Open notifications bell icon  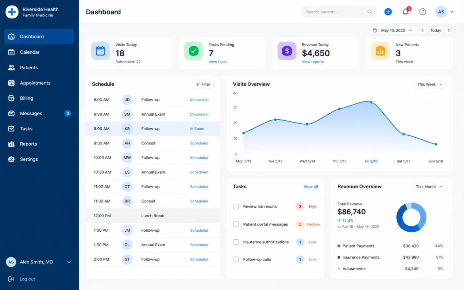(x=405, y=12)
